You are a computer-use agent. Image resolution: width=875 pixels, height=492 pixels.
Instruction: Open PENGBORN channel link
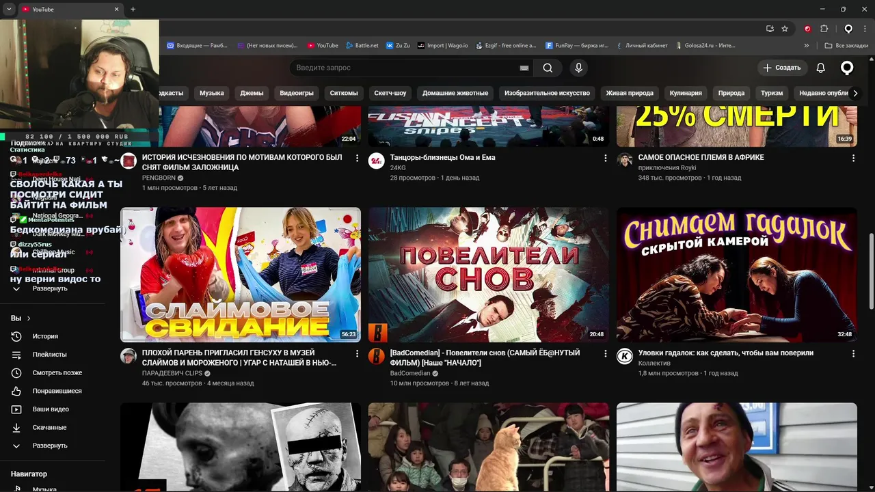pyautogui.click(x=159, y=178)
